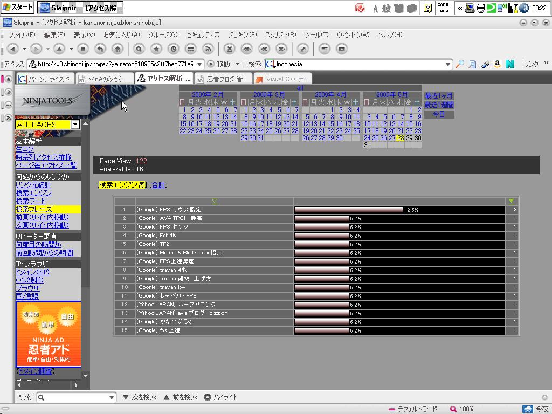Click the FPS マウス 設定 percentage bar
This screenshot has width=552, height=414.
[348, 210]
